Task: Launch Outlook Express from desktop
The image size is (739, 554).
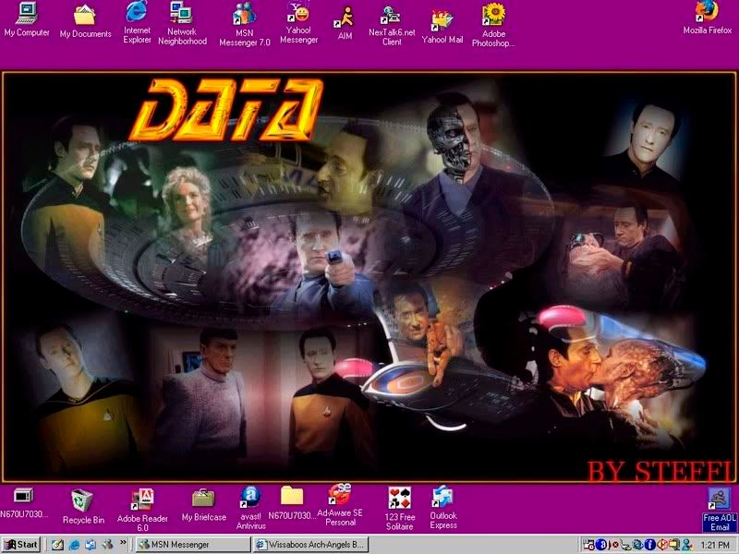Action: click(443, 499)
